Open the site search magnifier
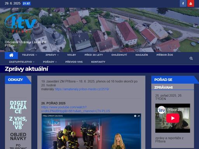 (191, 58)
